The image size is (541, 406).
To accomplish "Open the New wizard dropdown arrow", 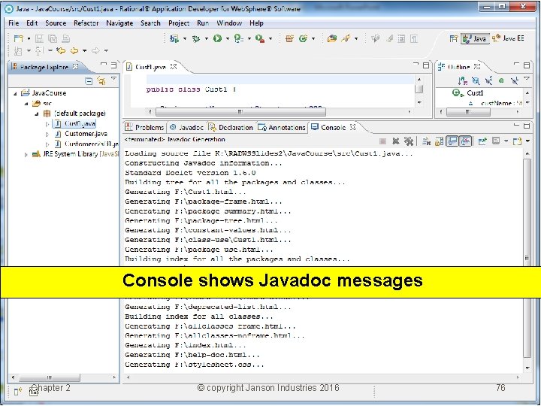I will (x=29, y=38).
